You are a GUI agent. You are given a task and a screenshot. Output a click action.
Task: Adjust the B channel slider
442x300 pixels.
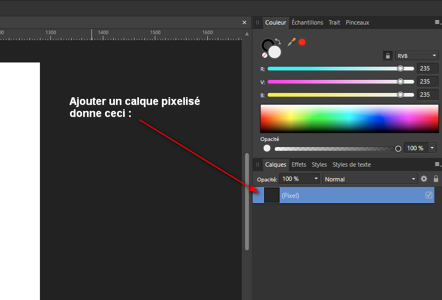point(340,95)
